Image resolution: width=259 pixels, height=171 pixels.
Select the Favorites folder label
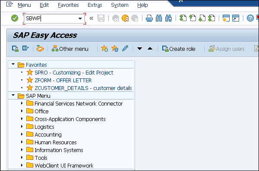(36, 65)
